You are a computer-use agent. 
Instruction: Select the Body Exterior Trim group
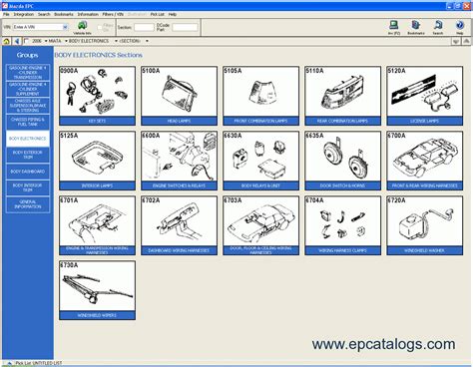tap(28, 155)
